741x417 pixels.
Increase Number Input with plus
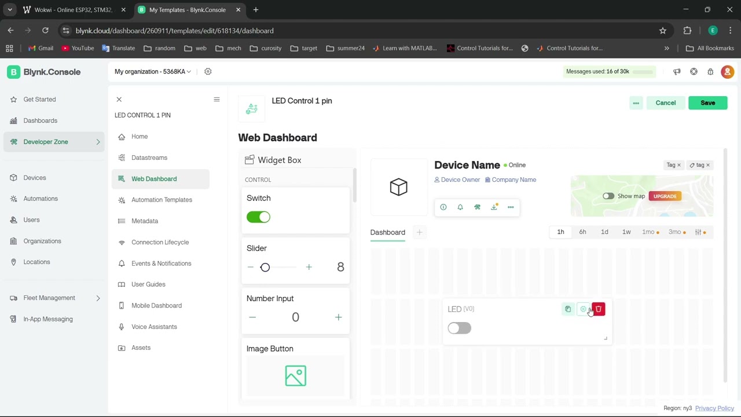tap(338, 317)
